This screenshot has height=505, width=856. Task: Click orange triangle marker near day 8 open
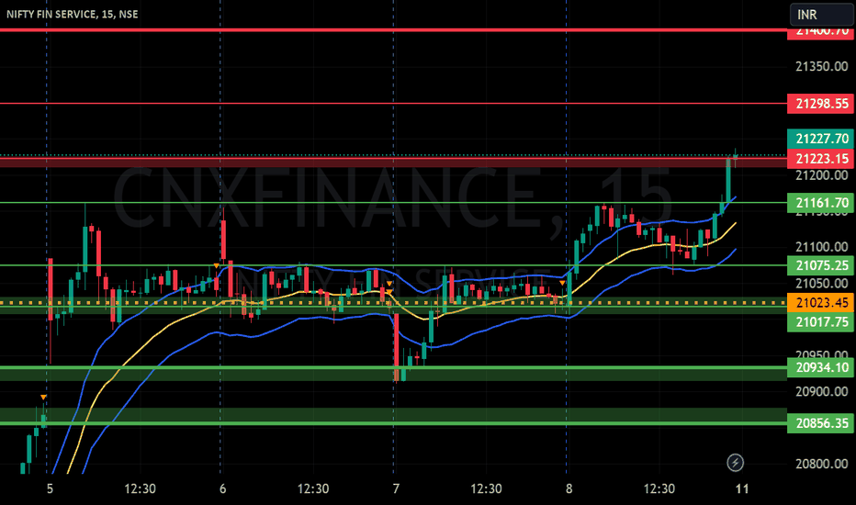(562, 283)
